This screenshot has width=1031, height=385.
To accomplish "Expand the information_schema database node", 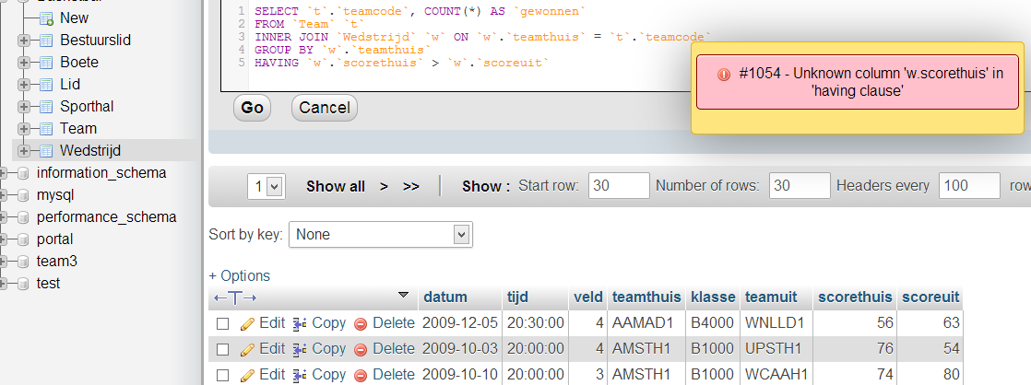I will point(6,172).
